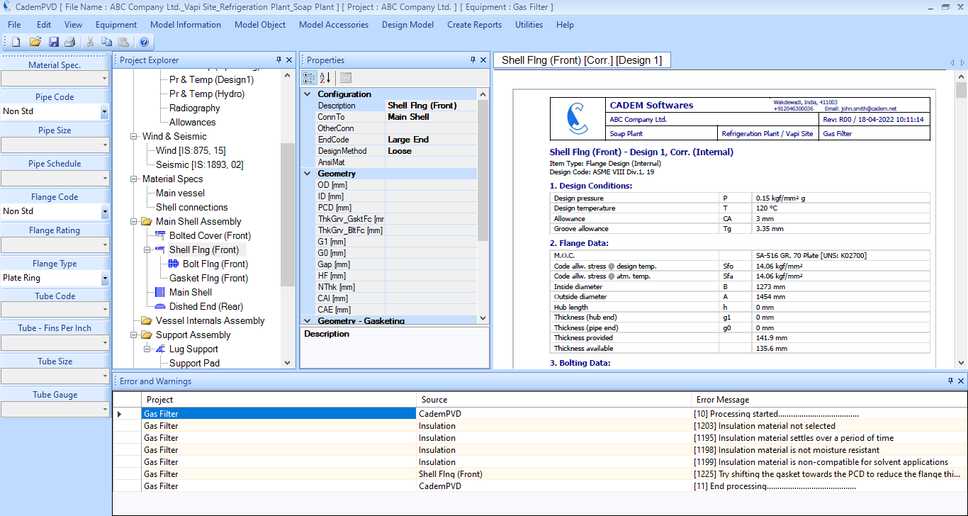Pin the Project Explorer panel
Image resolution: width=968 pixels, height=516 pixels.
point(279,60)
